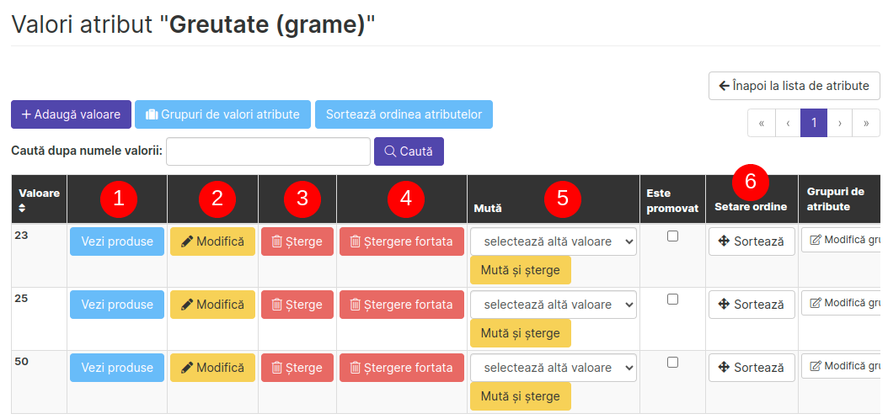Click Șterge trash button for value 50

point(297,368)
